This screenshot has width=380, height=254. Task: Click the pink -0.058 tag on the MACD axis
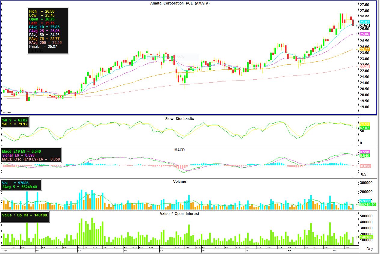[x=365, y=166]
